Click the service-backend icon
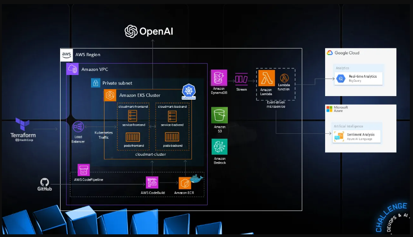The width and height of the screenshot is (413, 237). coord(172,116)
